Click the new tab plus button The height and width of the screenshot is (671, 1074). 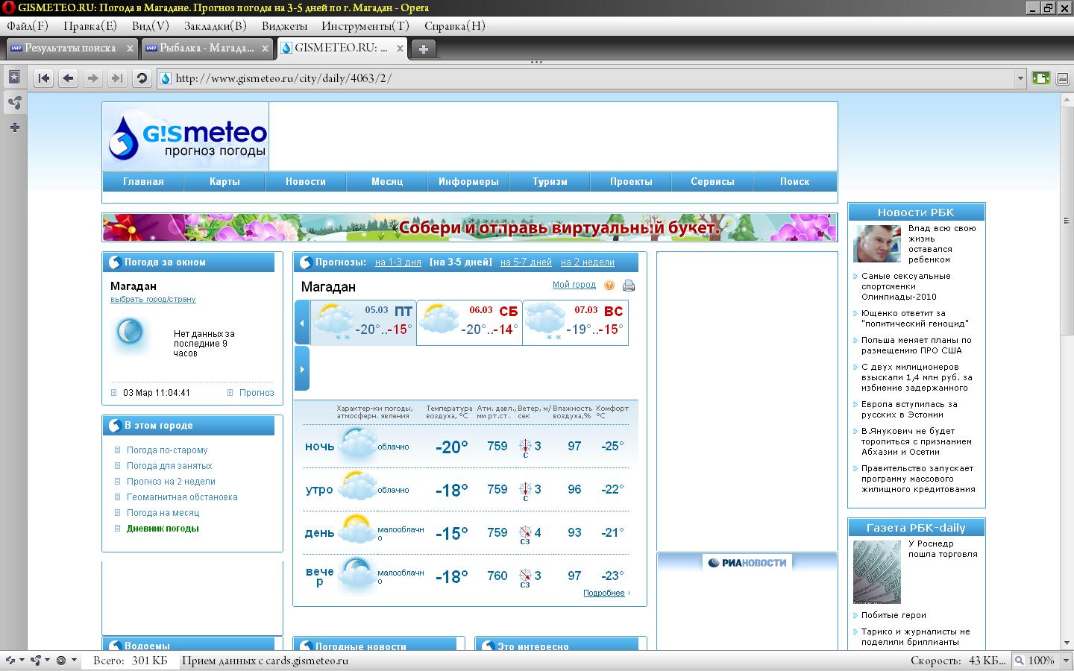pyautogui.click(x=423, y=48)
